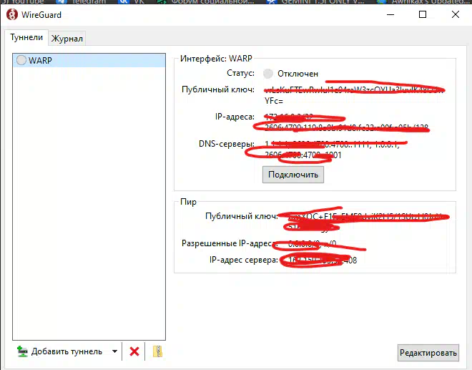Click the Редактировать button

[428, 353]
